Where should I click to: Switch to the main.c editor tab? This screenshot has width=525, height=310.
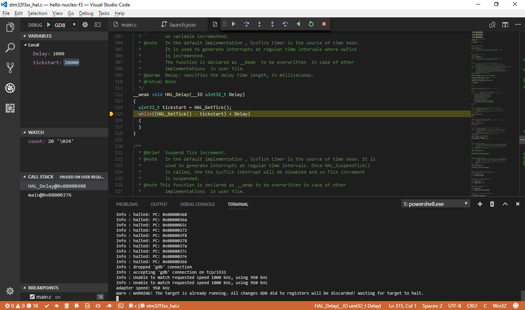pyautogui.click(x=129, y=25)
